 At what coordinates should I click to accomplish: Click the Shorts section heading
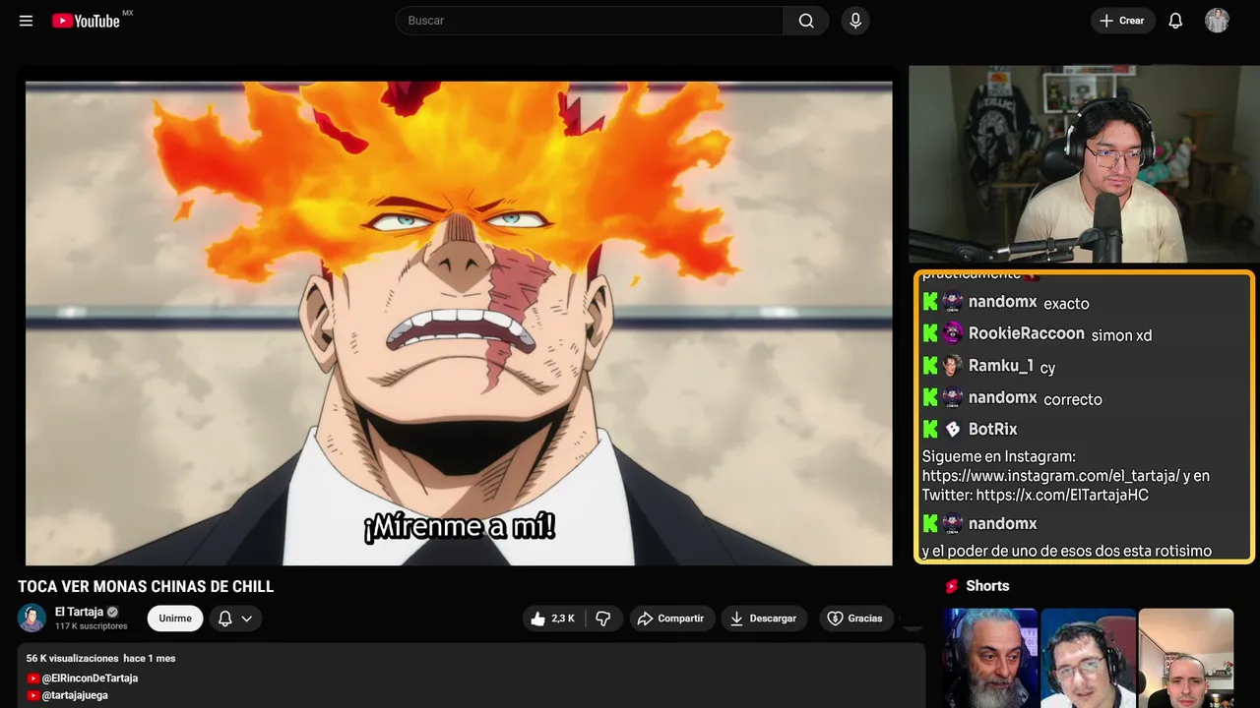pos(987,586)
